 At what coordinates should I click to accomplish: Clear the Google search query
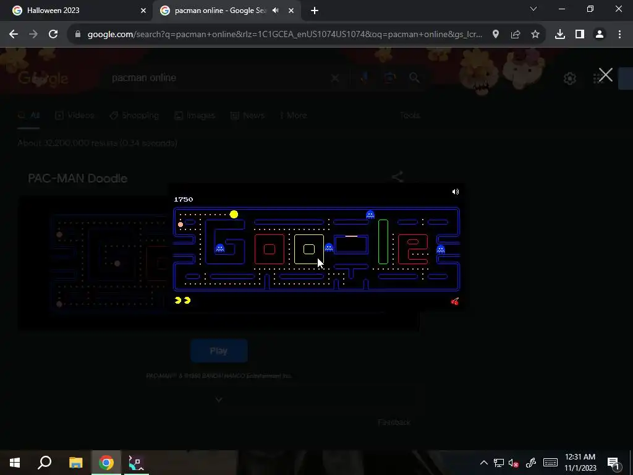click(335, 78)
